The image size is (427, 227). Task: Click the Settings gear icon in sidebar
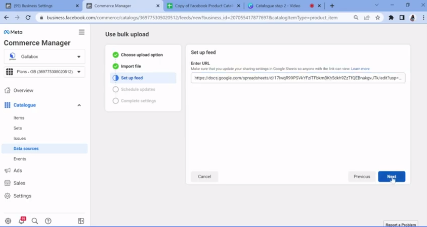[8, 196]
